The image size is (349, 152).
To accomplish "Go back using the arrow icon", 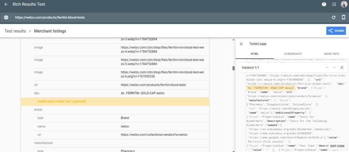I will (6, 4).
